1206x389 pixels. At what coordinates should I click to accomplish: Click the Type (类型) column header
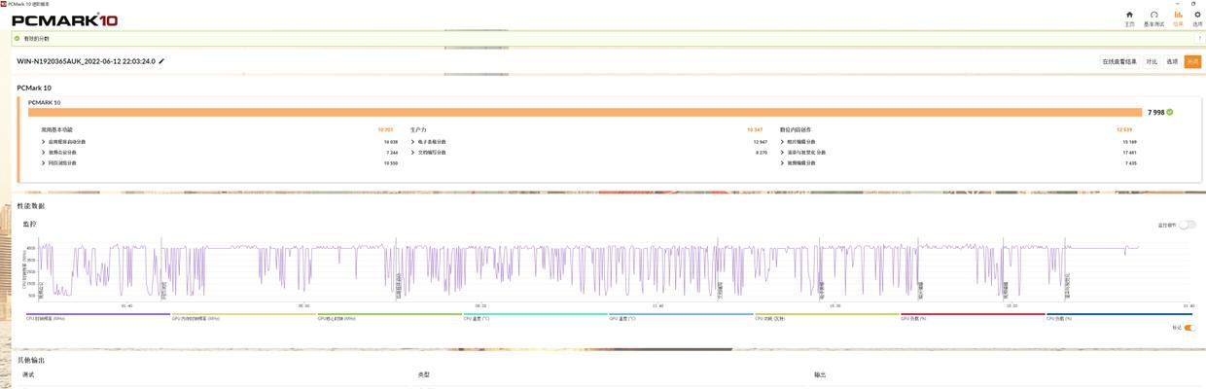pyautogui.click(x=424, y=374)
